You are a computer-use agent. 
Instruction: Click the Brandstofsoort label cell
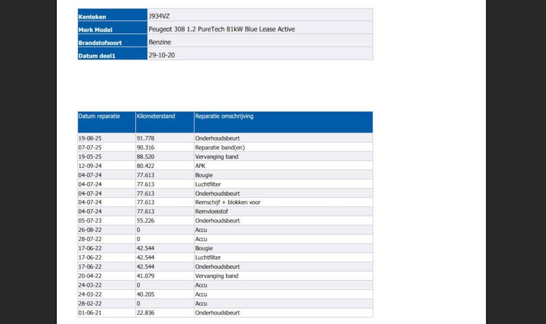pos(100,43)
